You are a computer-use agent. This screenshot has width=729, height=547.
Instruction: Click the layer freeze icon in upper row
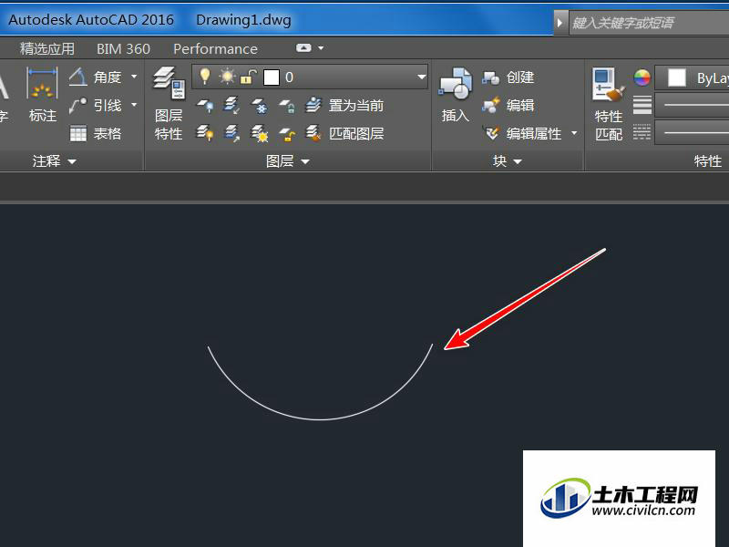coord(260,106)
